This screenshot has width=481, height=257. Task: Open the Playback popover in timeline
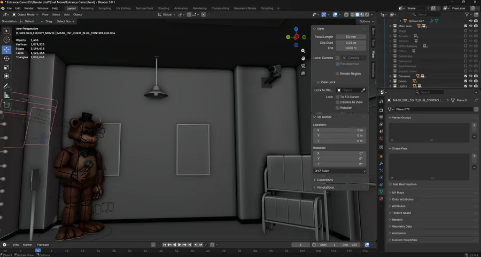coord(44,245)
